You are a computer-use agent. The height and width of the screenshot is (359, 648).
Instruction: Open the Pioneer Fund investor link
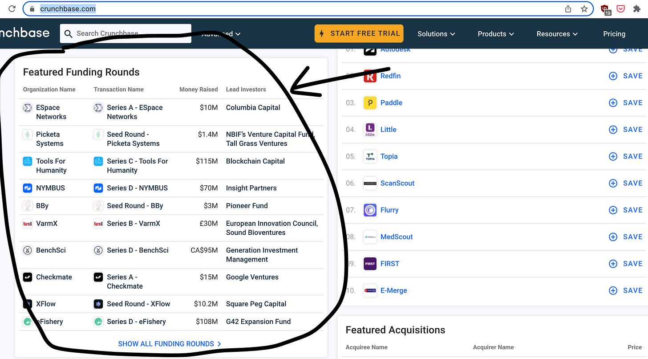click(247, 206)
